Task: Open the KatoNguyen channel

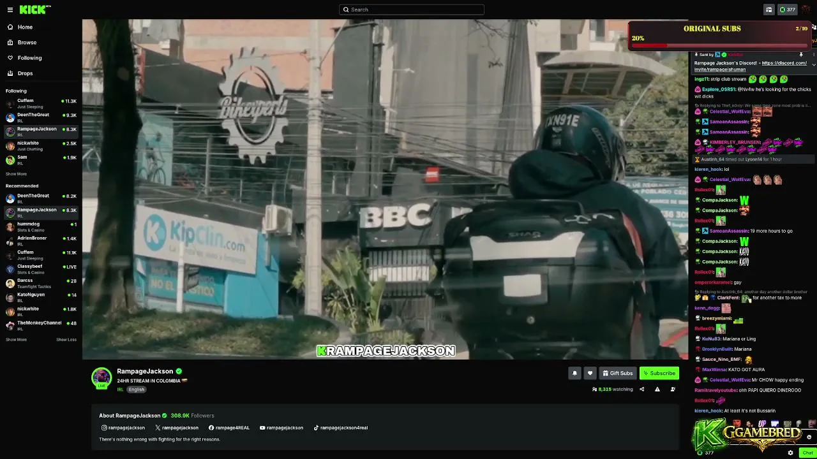Action: [x=41, y=297]
